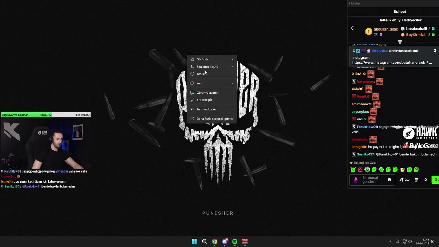Select Kişiselleştir in the context menu

[212, 100]
